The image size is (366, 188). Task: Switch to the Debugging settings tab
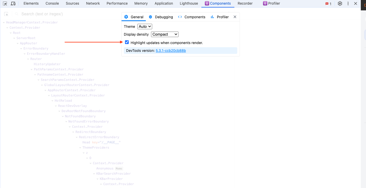pos(161,17)
